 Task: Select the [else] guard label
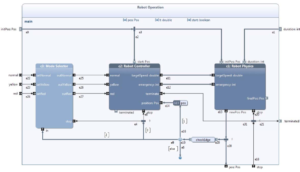coord(173,148)
